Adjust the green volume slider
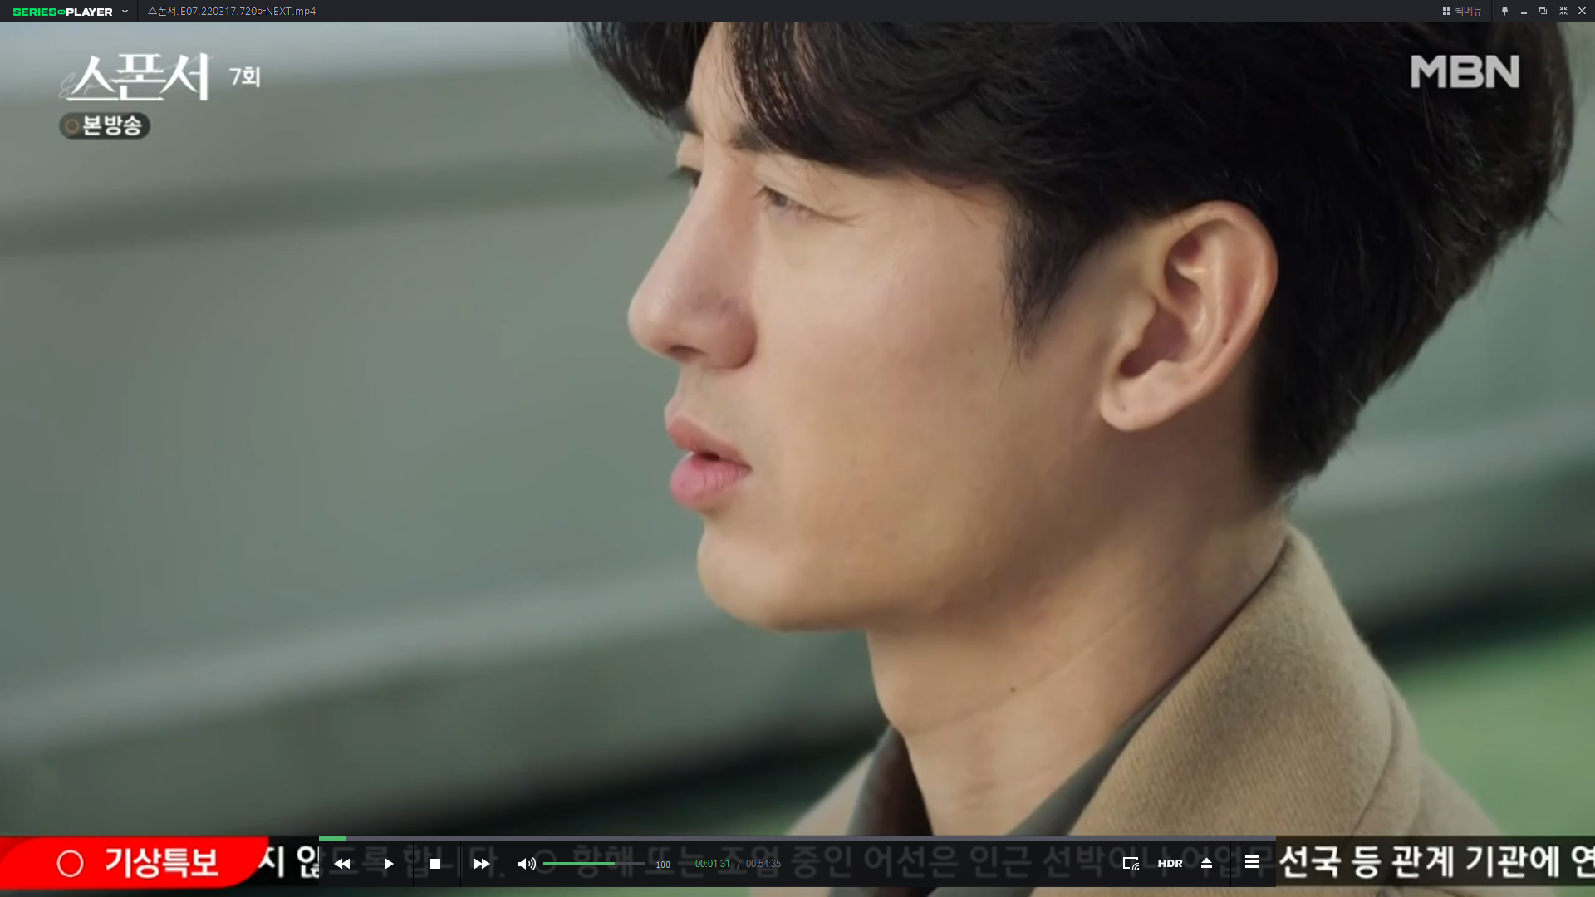 [593, 864]
